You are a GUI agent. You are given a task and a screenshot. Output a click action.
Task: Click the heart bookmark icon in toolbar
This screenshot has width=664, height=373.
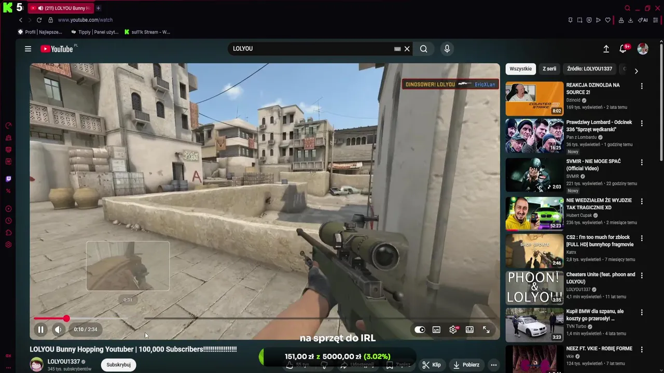coord(607,20)
